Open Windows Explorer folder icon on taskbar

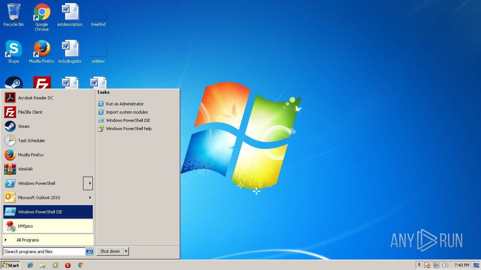tap(42, 265)
